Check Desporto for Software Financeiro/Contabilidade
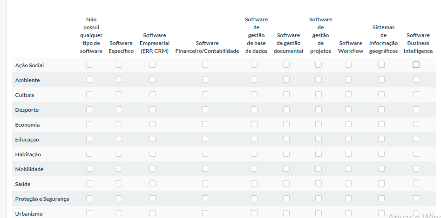 (x=205, y=109)
